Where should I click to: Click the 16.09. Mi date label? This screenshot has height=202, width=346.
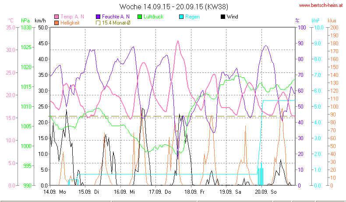coord(124,192)
